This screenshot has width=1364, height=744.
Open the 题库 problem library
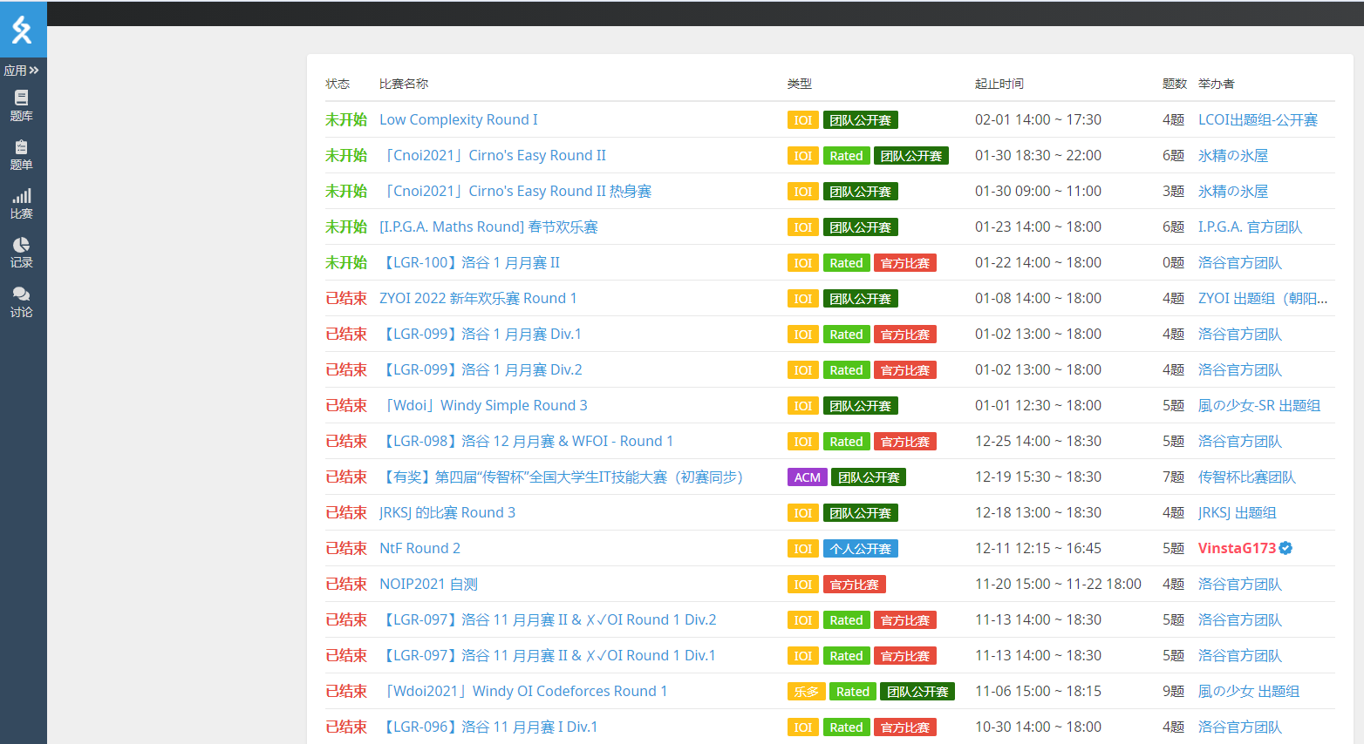coord(22,105)
